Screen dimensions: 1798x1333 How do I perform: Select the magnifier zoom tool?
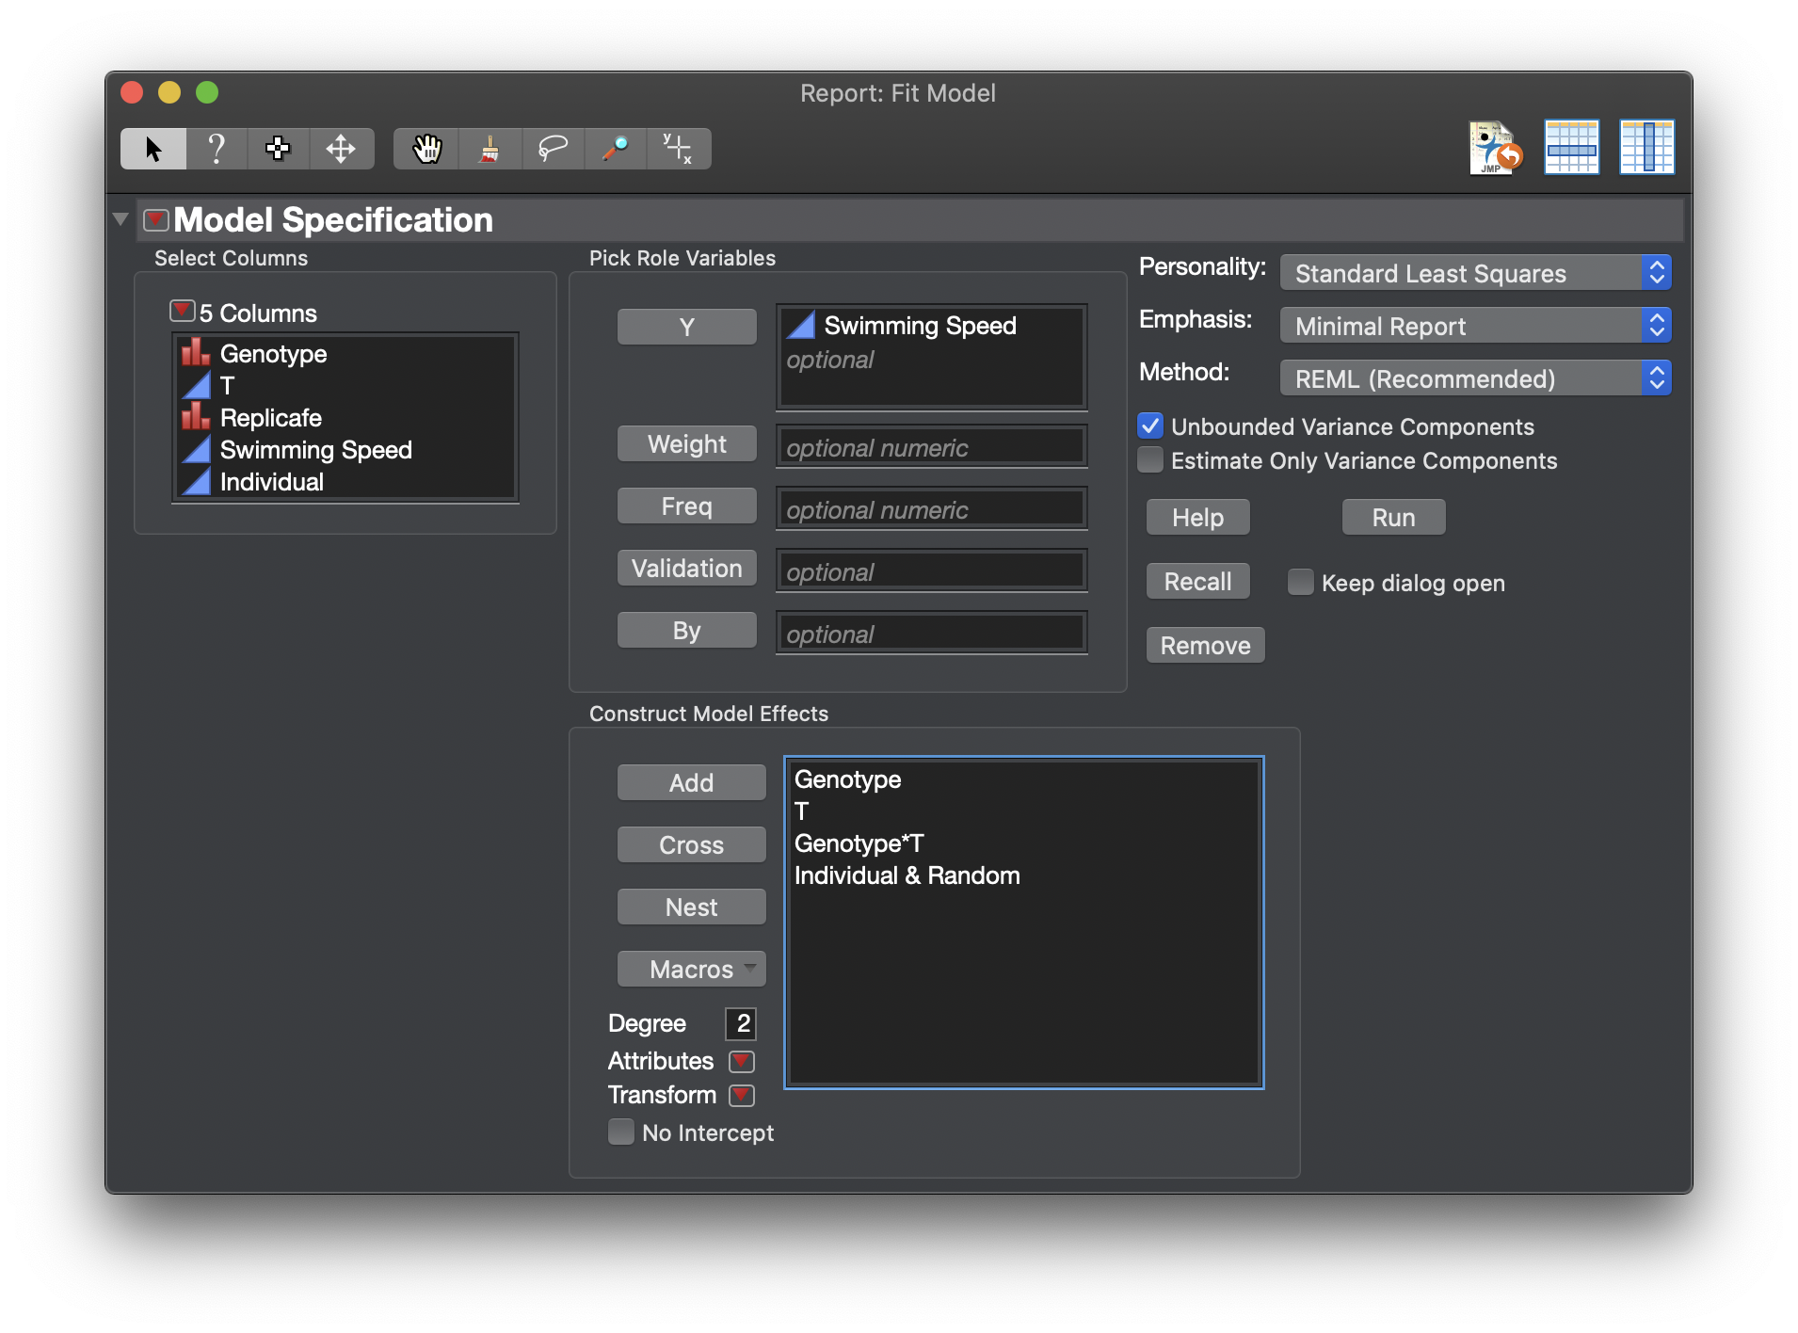(x=616, y=148)
